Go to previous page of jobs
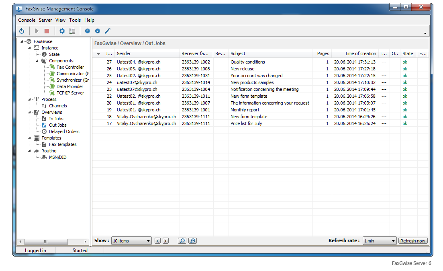This screenshot has height=271, width=443. point(158,241)
